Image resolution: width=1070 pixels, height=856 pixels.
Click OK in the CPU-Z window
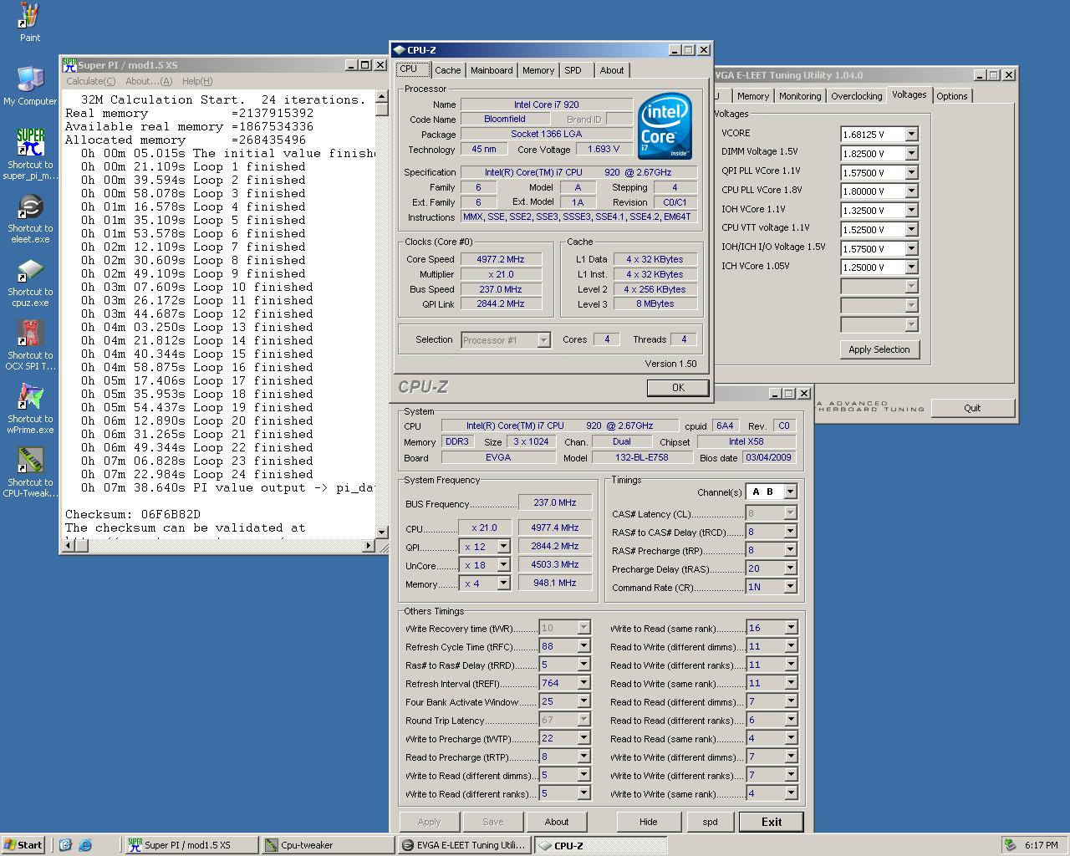coord(678,388)
